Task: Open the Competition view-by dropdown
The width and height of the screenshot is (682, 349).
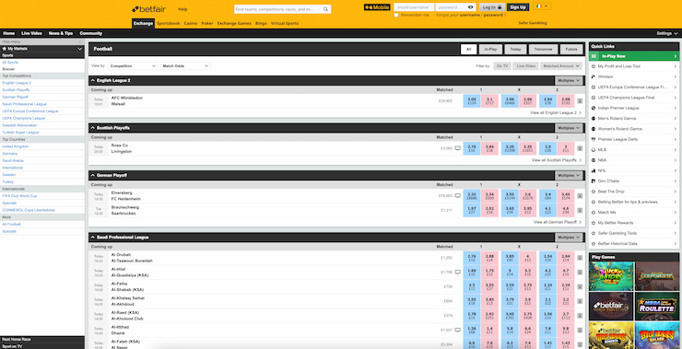Action: [133, 66]
